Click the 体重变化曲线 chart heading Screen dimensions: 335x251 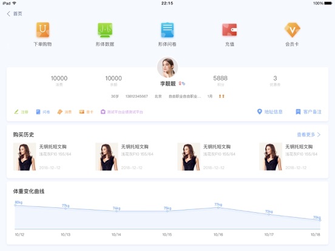pyautogui.click(x=29, y=191)
